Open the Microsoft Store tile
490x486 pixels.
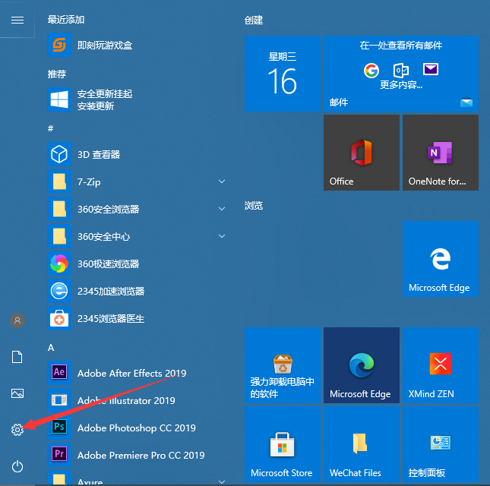point(282,444)
